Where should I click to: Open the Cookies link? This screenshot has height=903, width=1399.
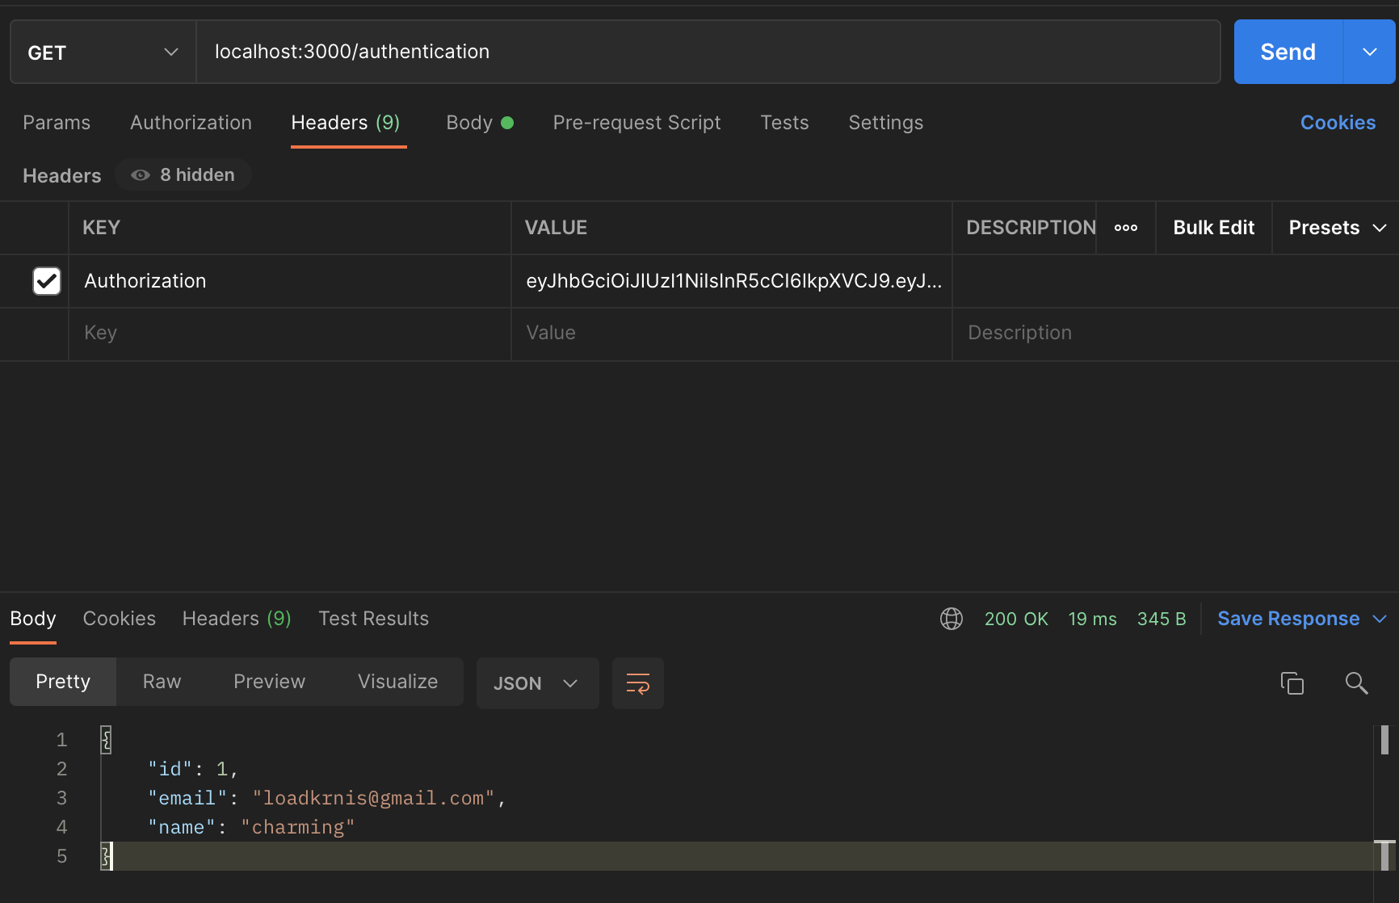coord(1338,123)
